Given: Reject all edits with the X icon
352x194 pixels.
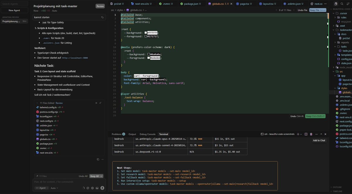Looking at the screenshot, I should pyautogui.click(x=96, y=103).
